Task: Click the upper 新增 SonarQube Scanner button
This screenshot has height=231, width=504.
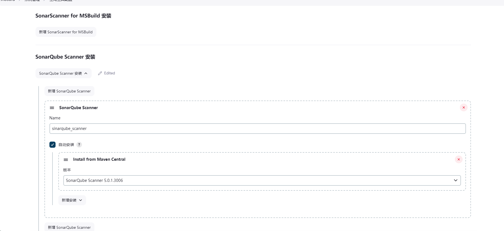Action: pos(69,91)
